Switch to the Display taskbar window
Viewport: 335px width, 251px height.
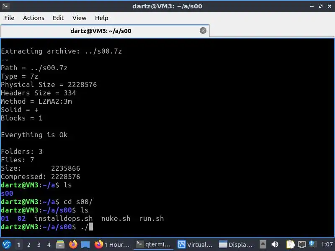[x=236, y=244]
